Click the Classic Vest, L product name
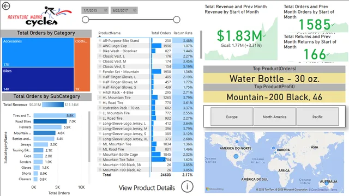The height and width of the screenshot is (196, 349). tap(113, 56)
